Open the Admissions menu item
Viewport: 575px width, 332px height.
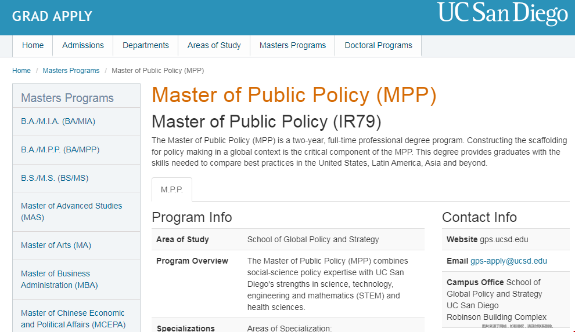(83, 45)
